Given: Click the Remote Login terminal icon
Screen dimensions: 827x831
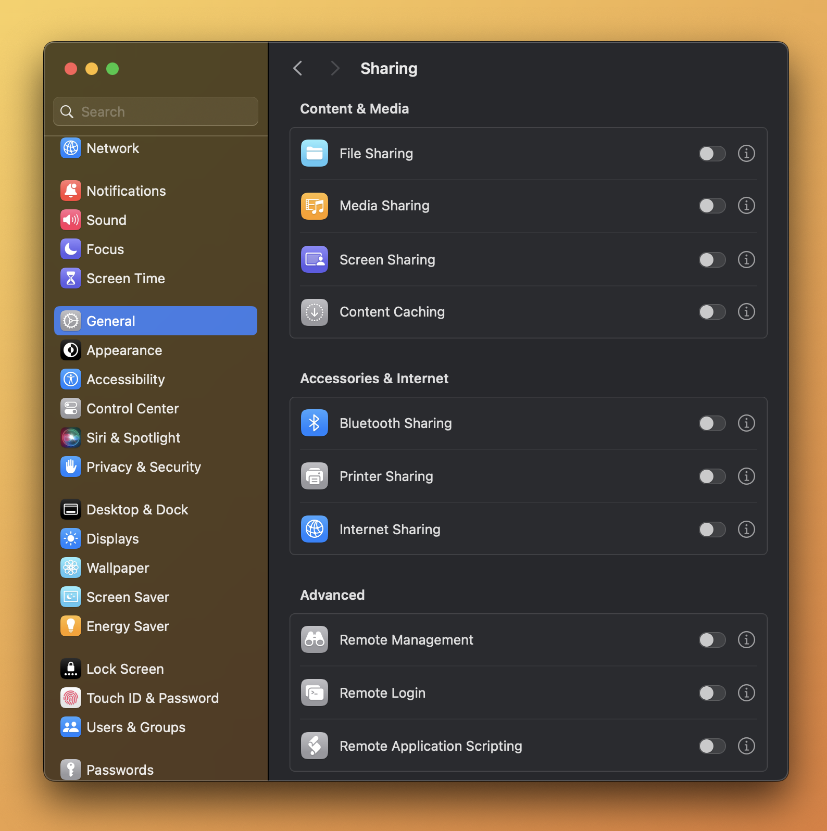Looking at the screenshot, I should tap(315, 692).
